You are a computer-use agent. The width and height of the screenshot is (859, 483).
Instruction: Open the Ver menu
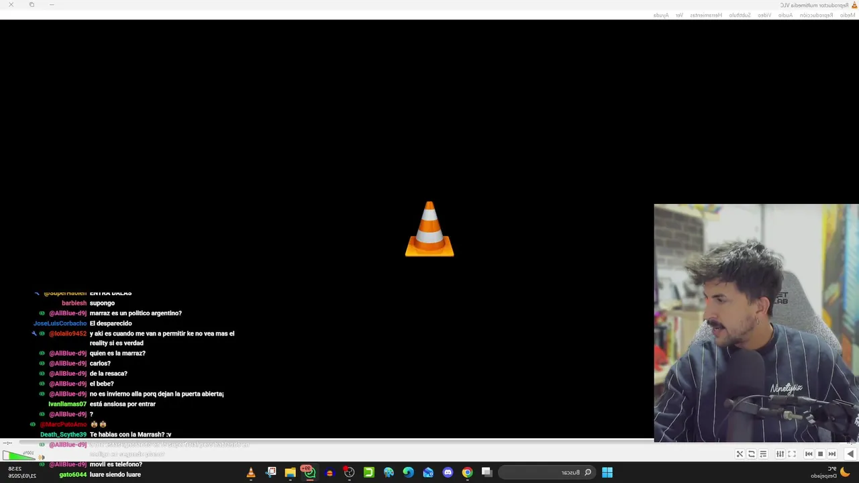679,15
